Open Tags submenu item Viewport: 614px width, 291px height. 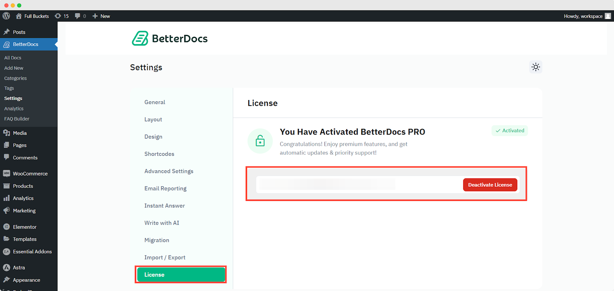[x=9, y=88]
